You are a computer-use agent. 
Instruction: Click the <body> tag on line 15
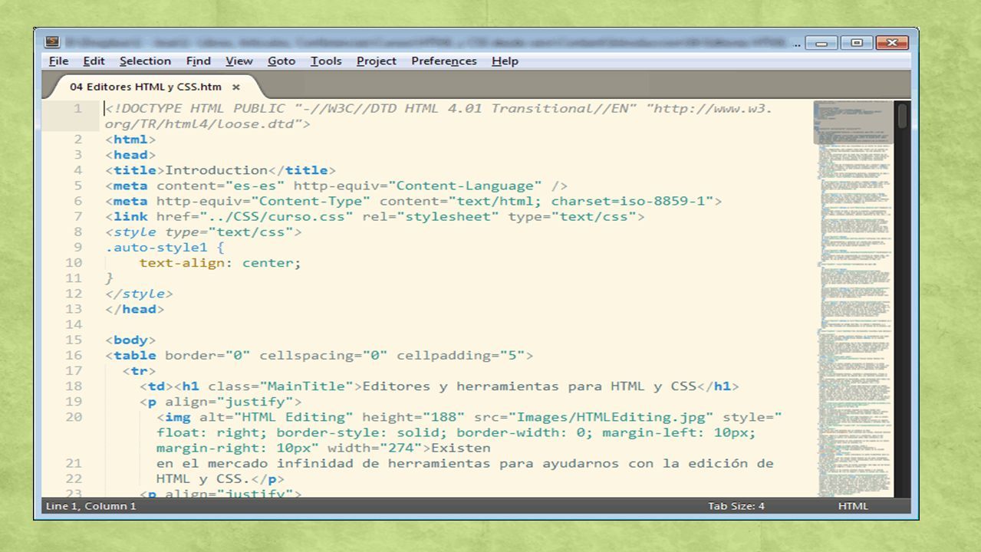click(x=130, y=340)
